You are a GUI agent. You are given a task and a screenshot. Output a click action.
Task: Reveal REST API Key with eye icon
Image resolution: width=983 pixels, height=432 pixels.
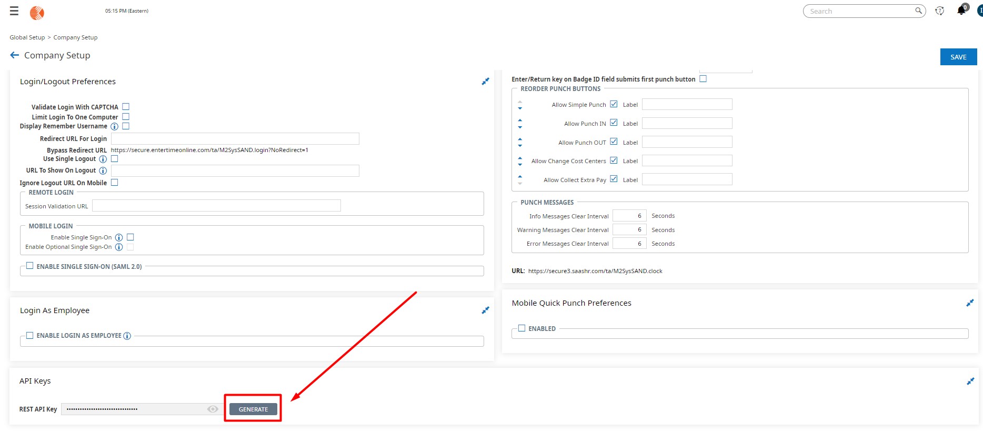point(213,409)
